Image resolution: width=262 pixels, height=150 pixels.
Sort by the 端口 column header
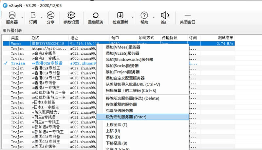tap(123, 38)
